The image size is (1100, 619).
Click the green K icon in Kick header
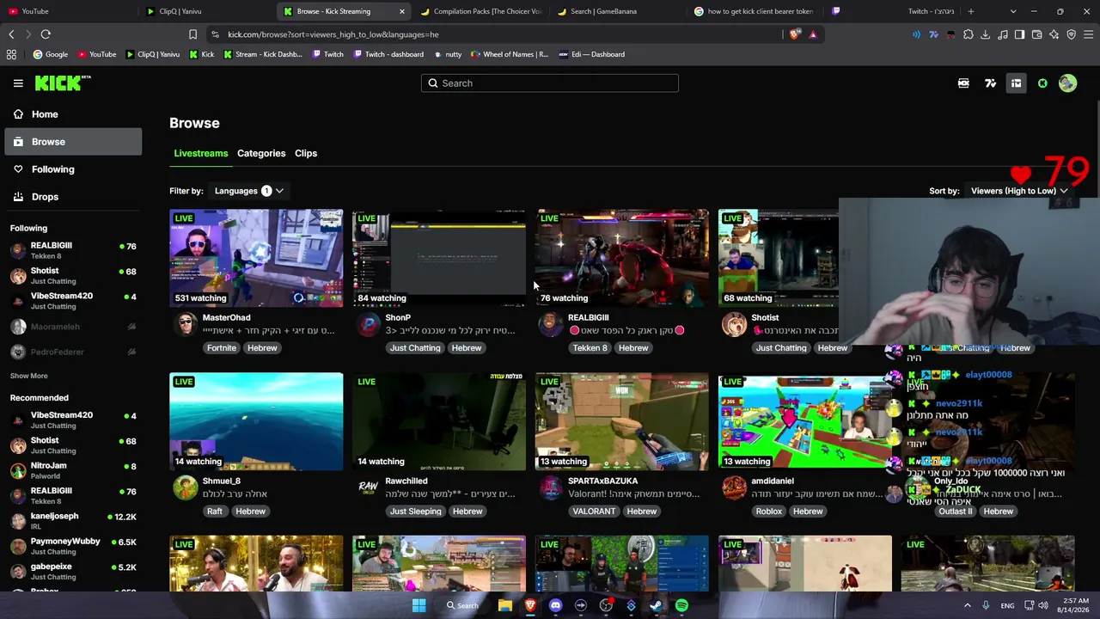tap(1042, 83)
